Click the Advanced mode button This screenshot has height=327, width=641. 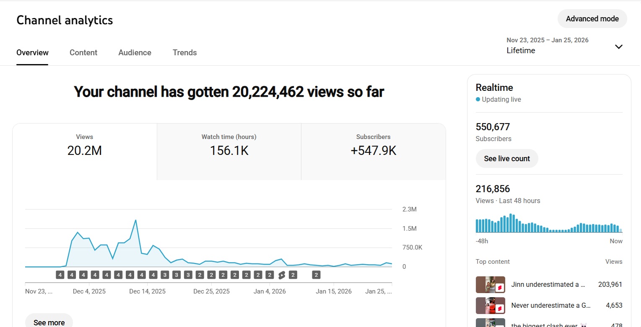(x=592, y=19)
